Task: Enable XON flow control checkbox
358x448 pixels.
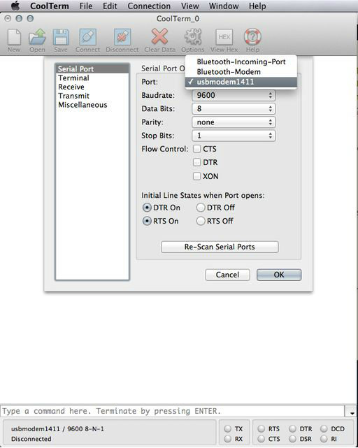Action: 196,176
